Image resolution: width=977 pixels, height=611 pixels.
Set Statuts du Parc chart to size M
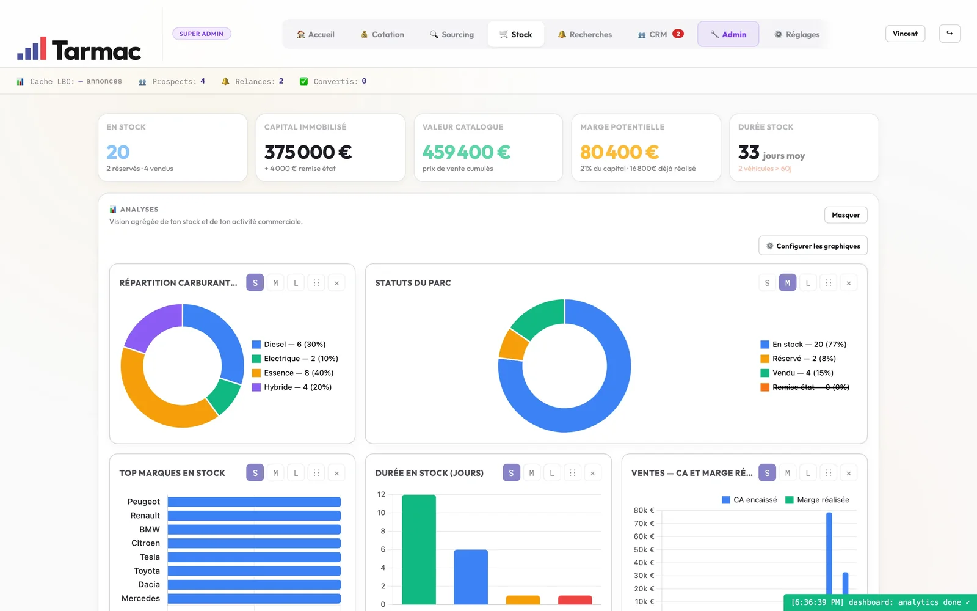click(788, 283)
